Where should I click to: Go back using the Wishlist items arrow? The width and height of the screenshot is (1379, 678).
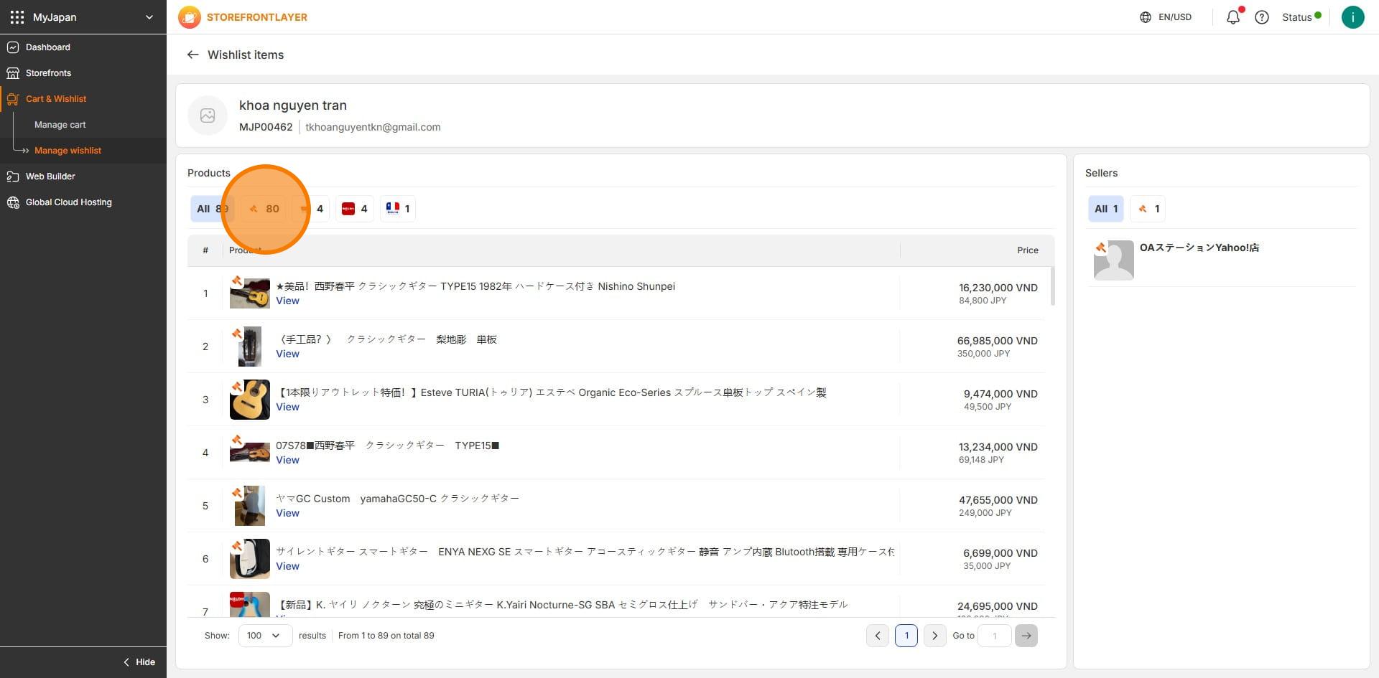point(192,55)
